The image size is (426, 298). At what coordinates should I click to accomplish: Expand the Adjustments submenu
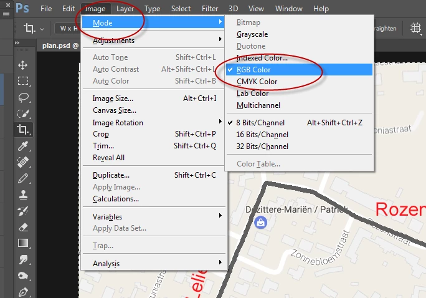click(154, 41)
